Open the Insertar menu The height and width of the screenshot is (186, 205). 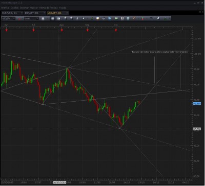pyautogui.click(x=24, y=8)
